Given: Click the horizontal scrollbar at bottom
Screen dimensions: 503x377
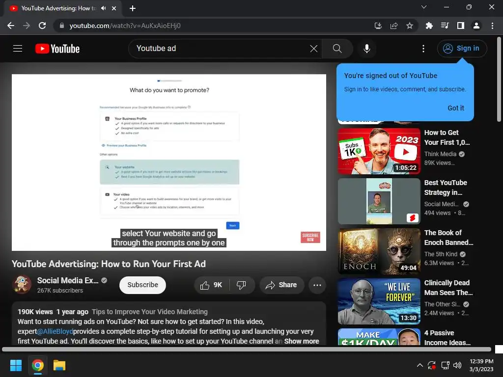Looking at the screenshot, I should click(247, 349).
